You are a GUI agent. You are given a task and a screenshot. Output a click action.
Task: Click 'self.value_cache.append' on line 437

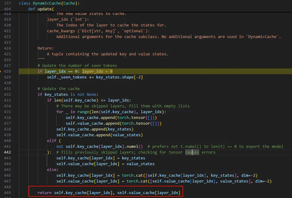pos(92,123)
